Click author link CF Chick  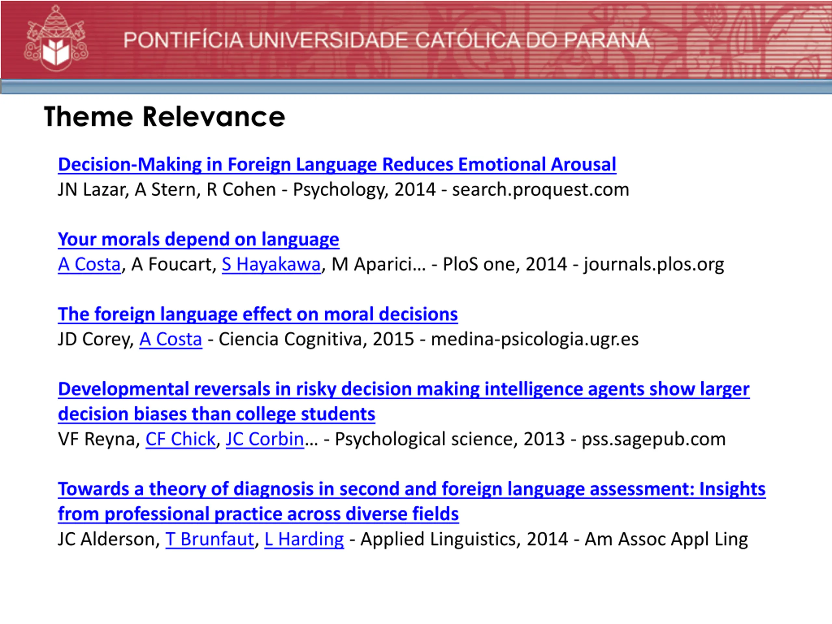(x=181, y=439)
